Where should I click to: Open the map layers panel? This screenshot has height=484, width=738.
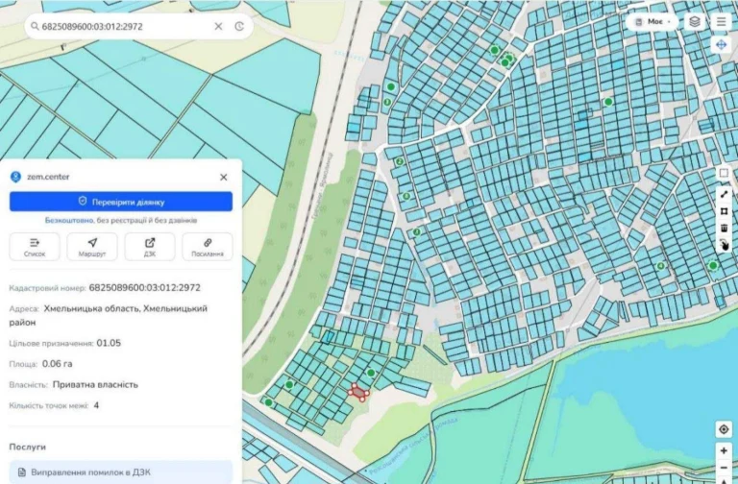tap(695, 22)
